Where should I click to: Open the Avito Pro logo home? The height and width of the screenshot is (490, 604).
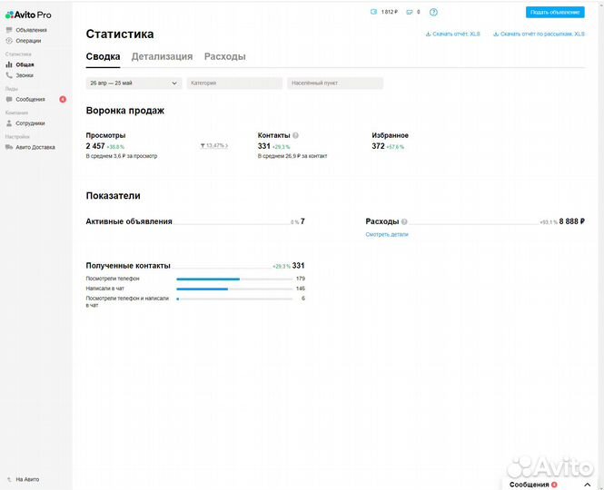tap(28, 15)
